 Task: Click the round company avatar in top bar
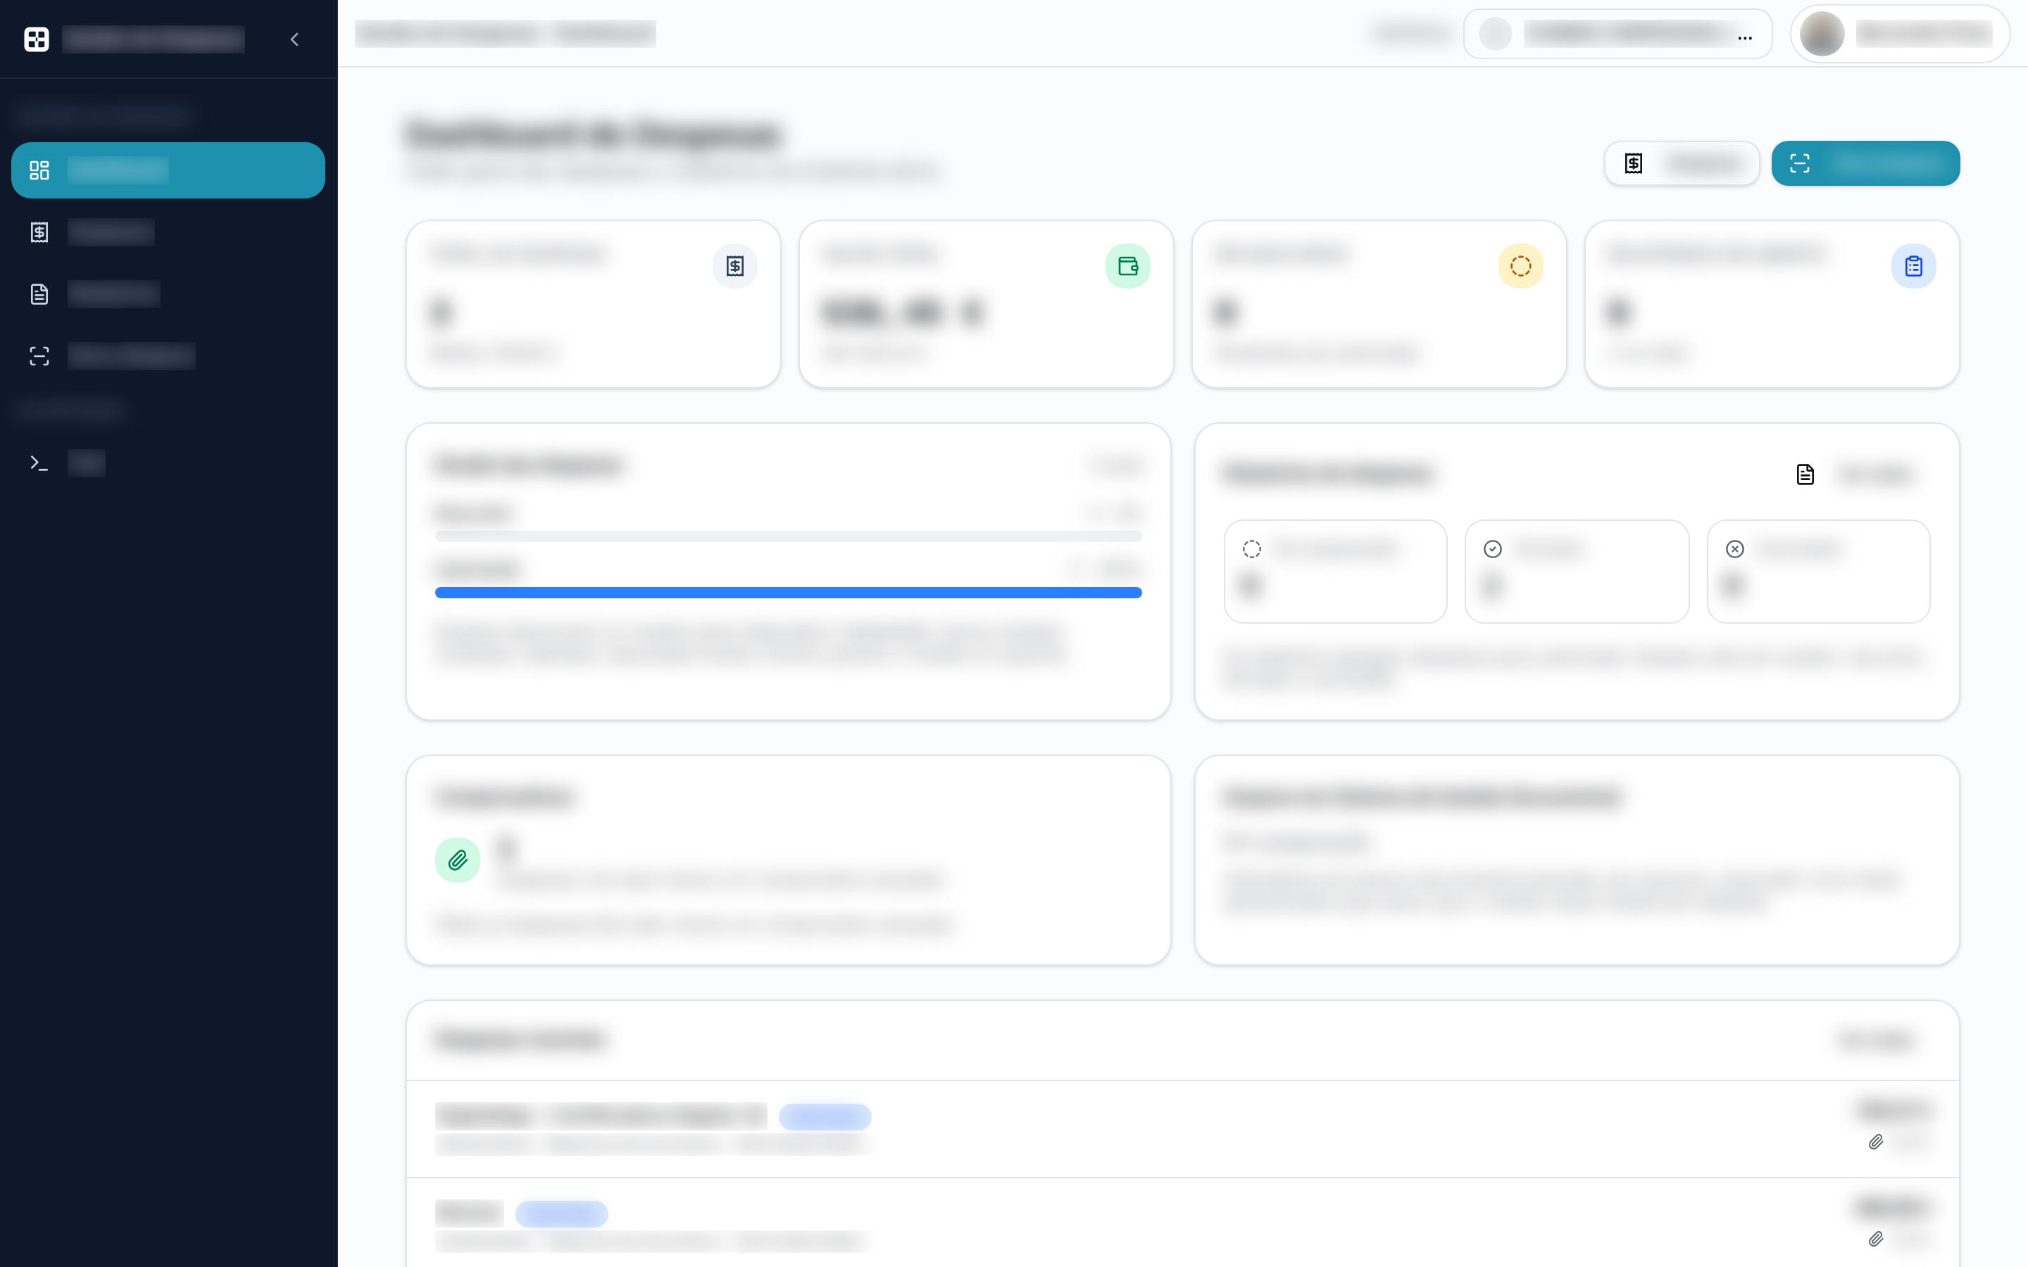(1495, 34)
